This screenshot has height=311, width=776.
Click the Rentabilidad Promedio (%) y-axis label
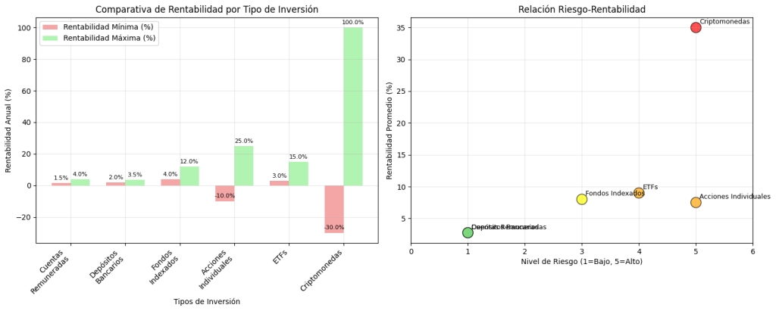(x=390, y=130)
